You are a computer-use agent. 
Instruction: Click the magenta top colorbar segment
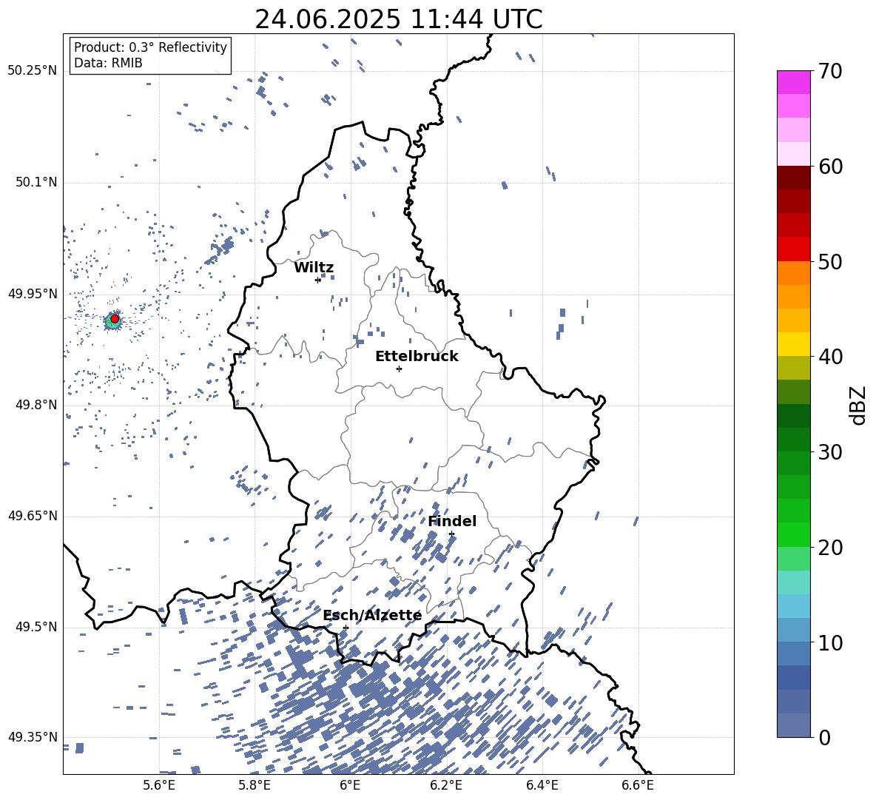coord(793,83)
